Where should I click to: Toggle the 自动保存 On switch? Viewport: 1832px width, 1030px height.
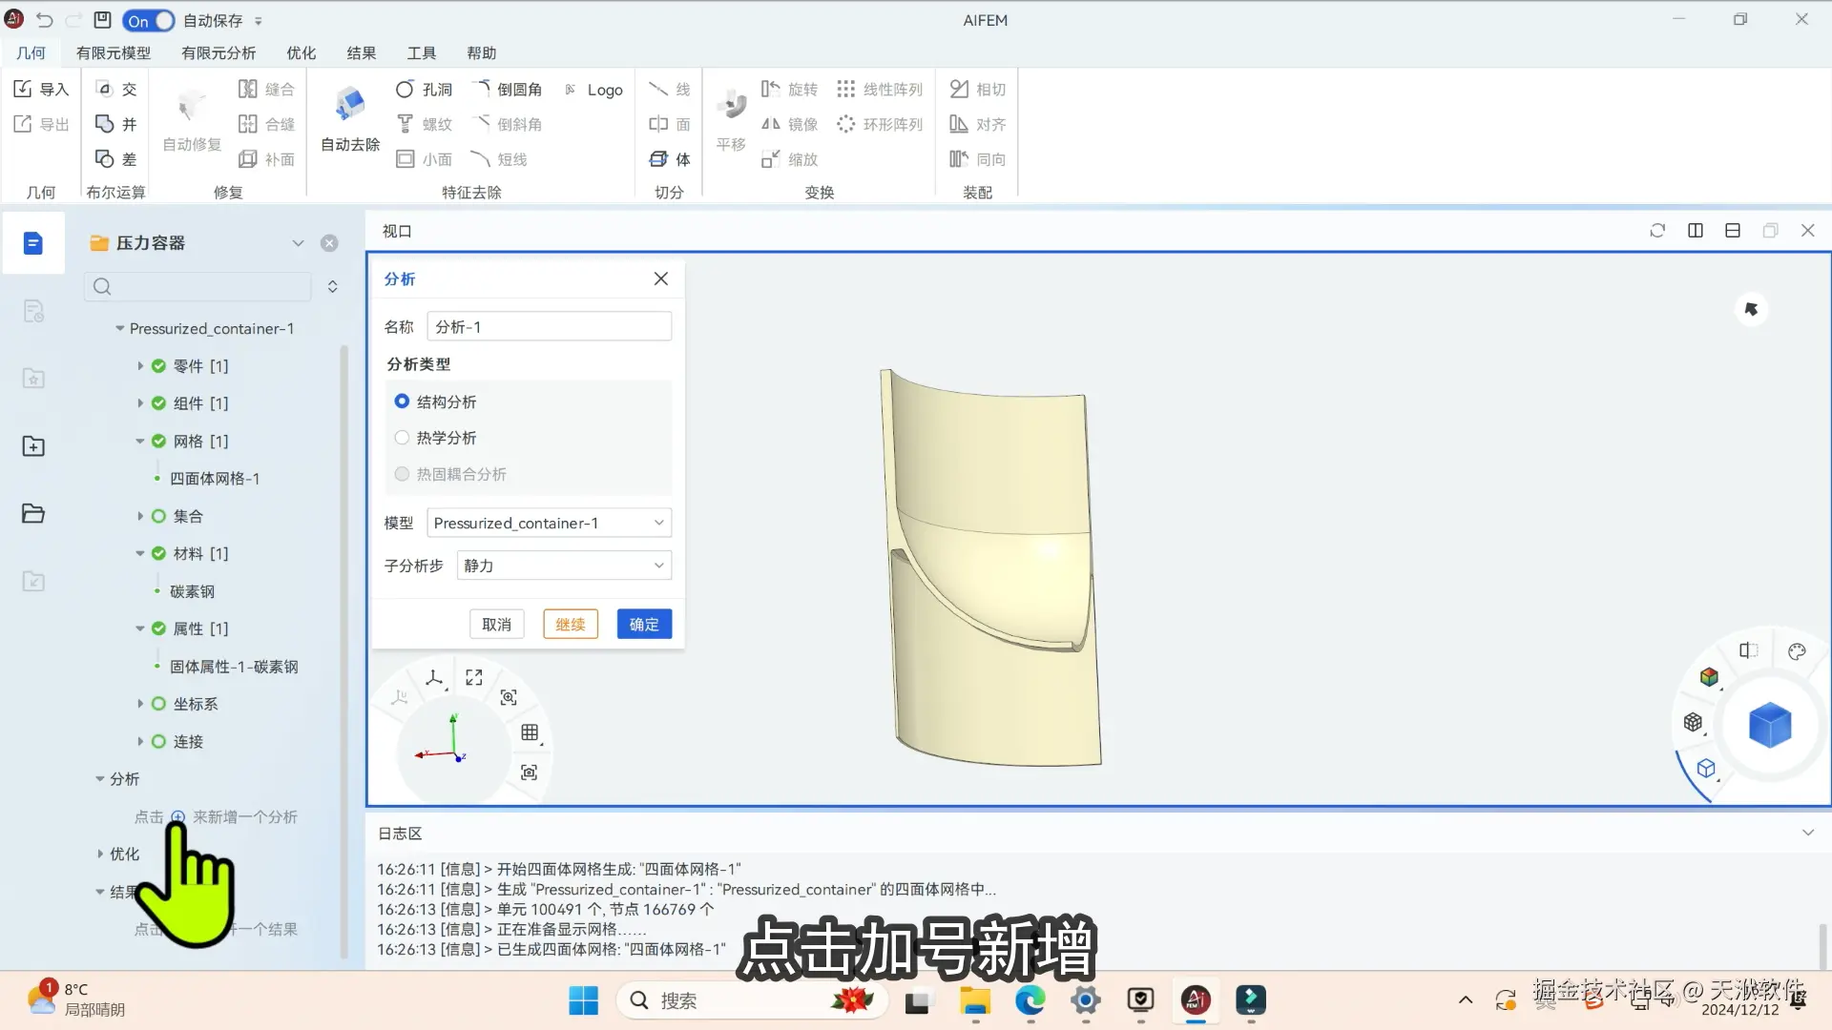tap(149, 20)
